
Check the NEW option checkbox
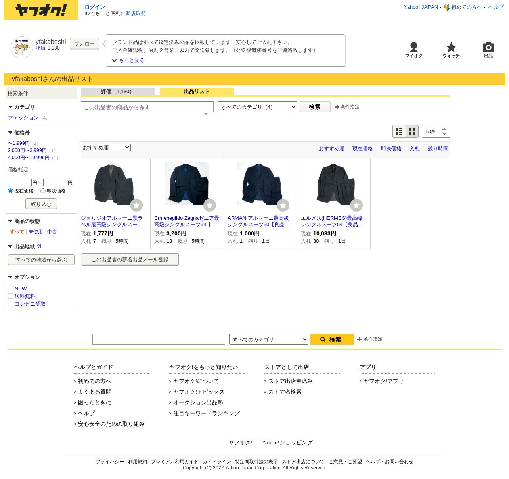(x=11, y=289)
